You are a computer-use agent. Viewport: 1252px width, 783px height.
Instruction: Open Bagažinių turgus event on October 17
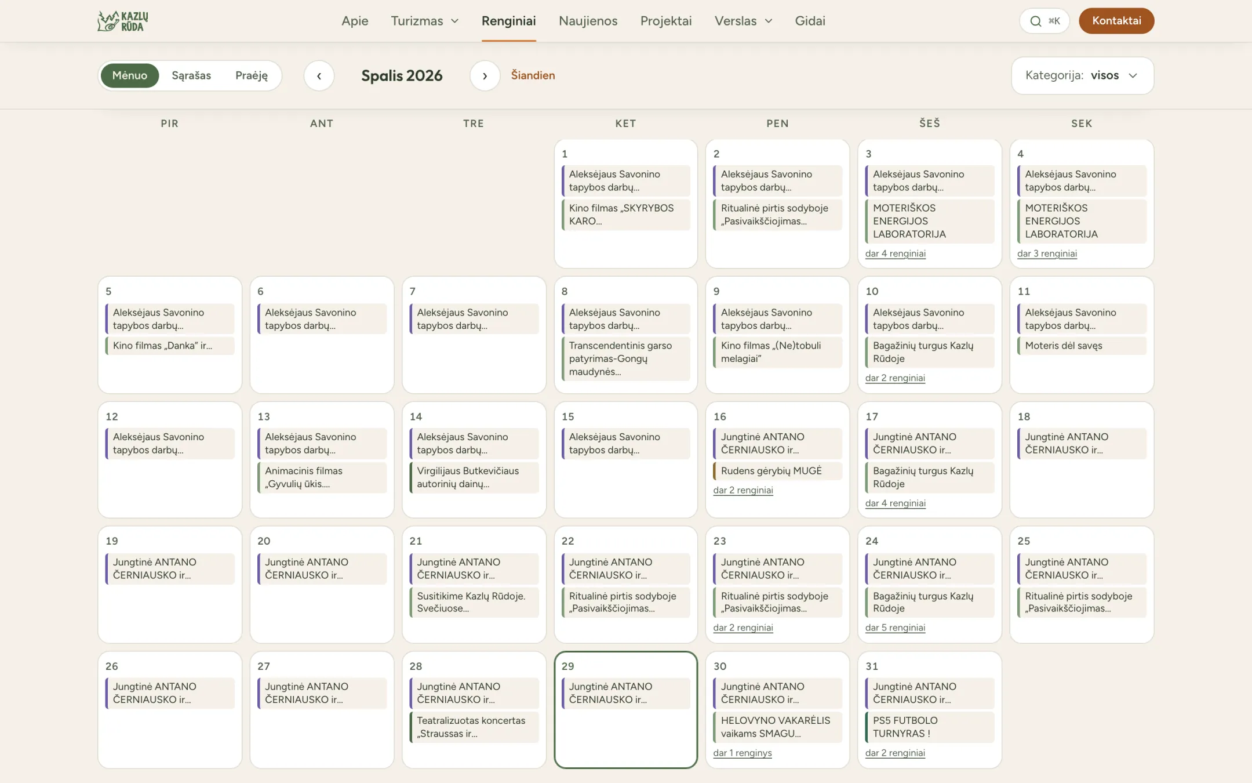930,477
